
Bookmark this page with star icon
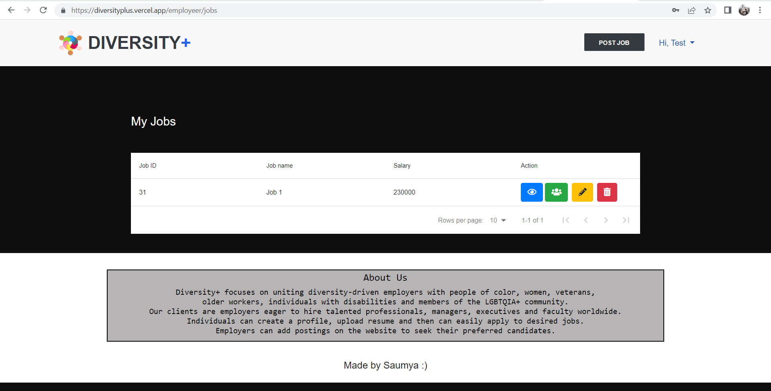pyautogui.click(x=708, y=10)
